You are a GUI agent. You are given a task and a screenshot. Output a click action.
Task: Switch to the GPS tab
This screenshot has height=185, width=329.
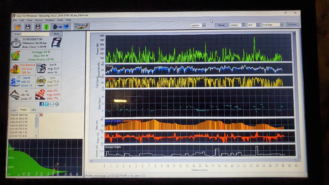(x=34, y=110)
